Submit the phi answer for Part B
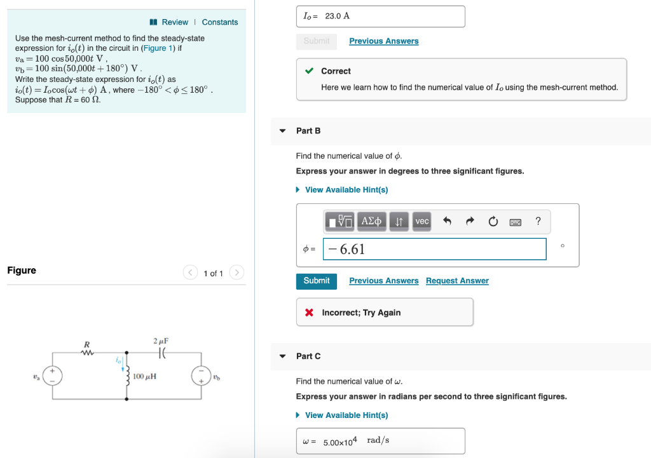This screenshot has height=458, width=651. 316,281
